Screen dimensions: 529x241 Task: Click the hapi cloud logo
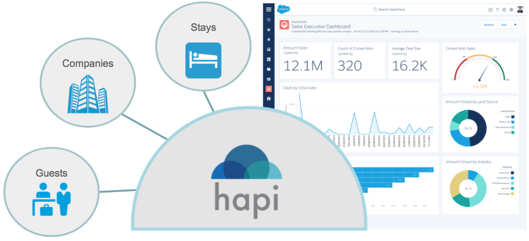(247, 162)
